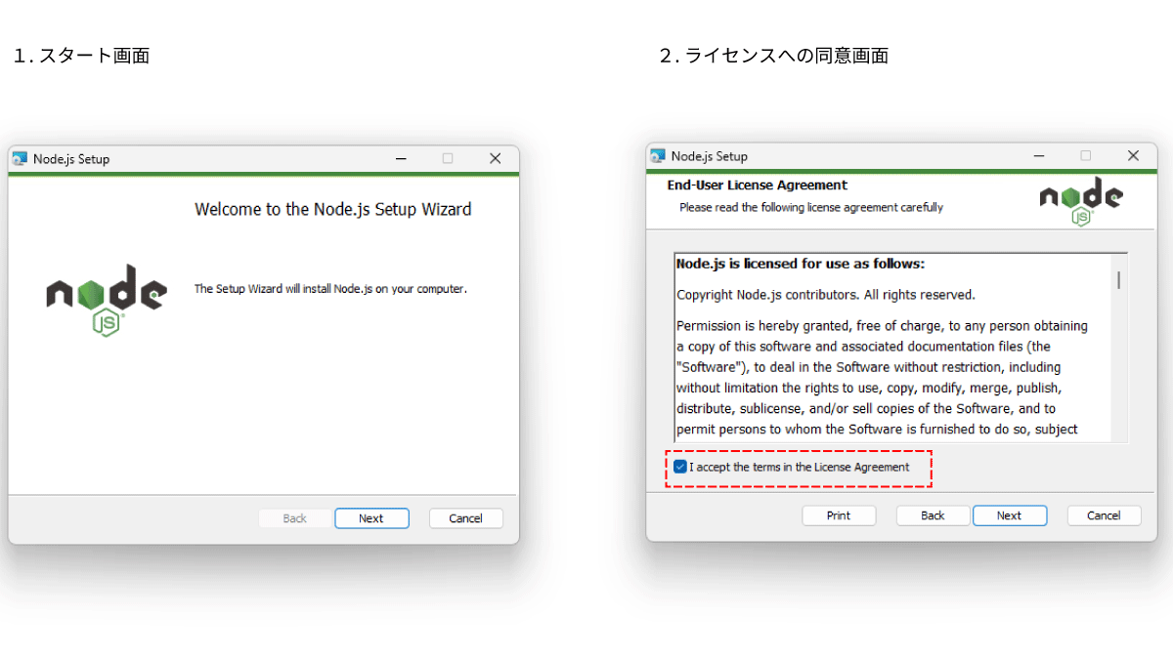The image size is (1173, 659).
Task: Click Cancel in the Welcome setup window
Action: [x=465, y=518]
